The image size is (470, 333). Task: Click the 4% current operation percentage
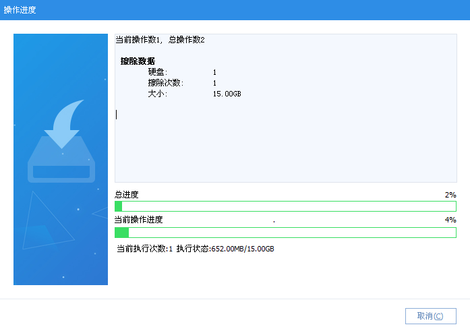click(450, 220)
